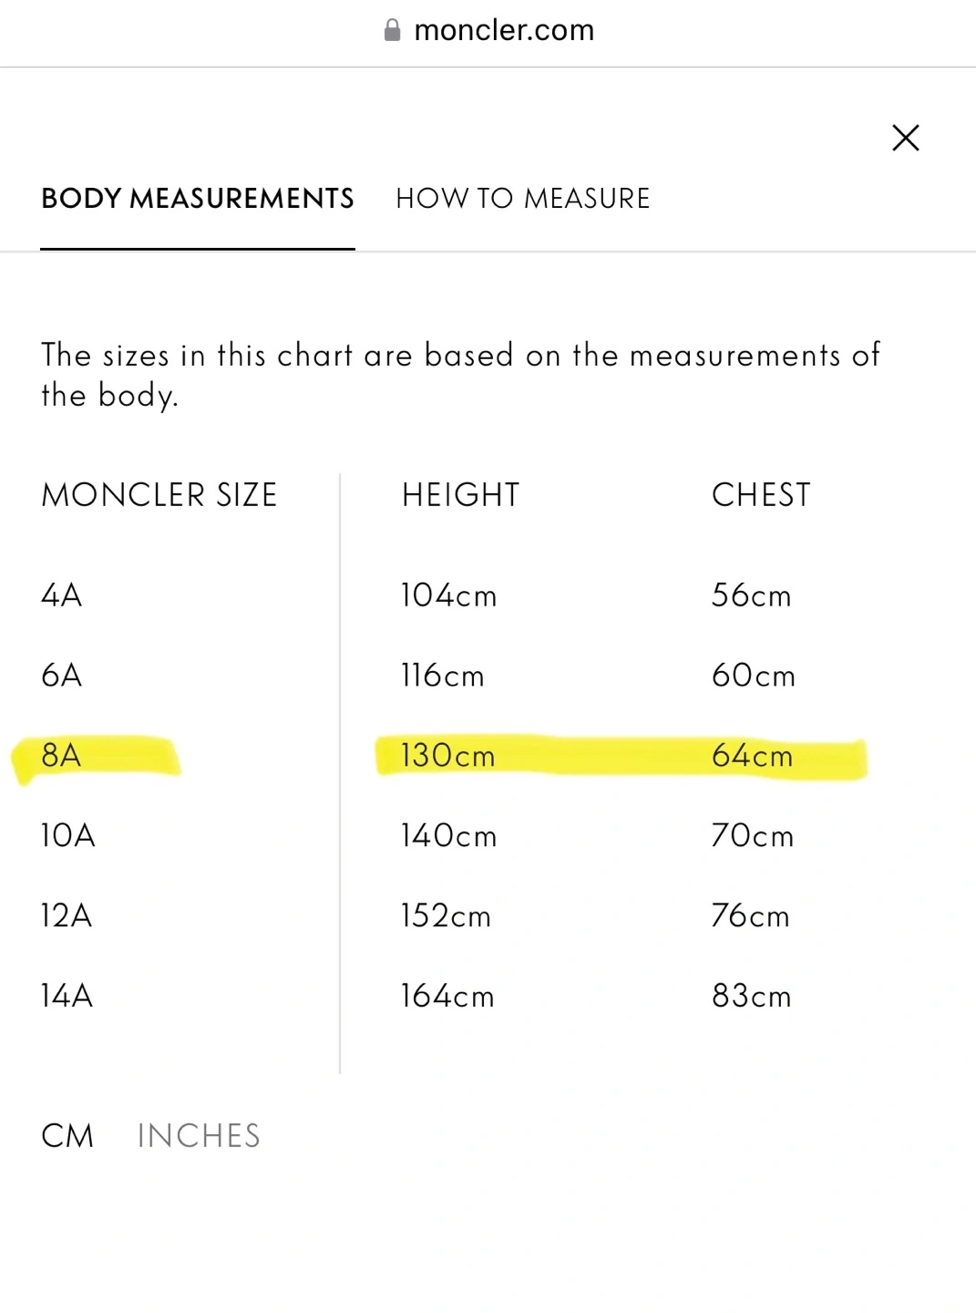Close the size chart with the X icon

905,138
